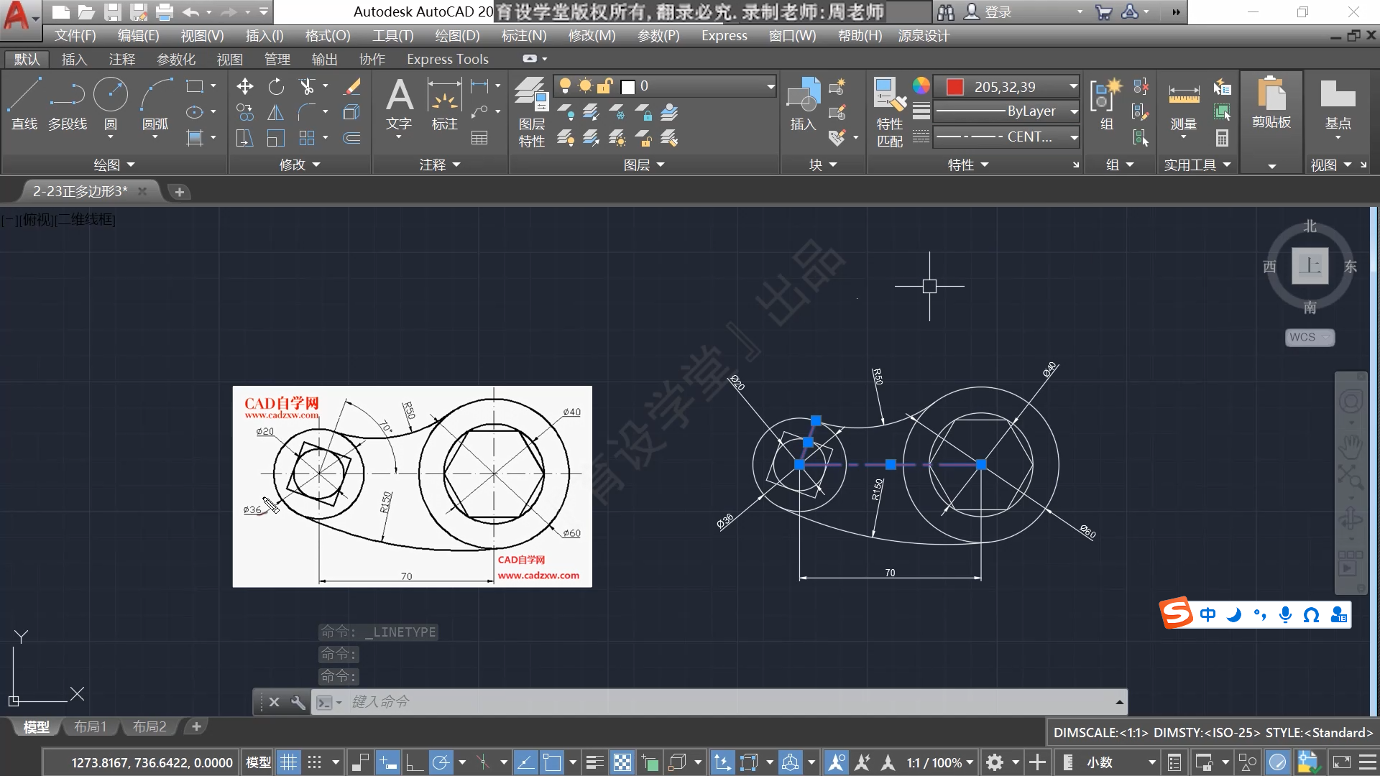Click the calculator icon in utilities

coord(1222,138)
